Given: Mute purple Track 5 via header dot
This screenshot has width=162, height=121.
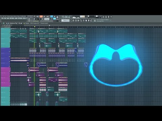Looking at the screenshot, I should click(9, 52).
